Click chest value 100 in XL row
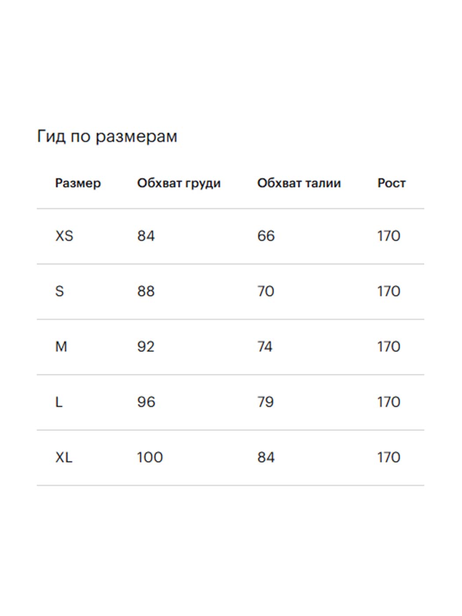Viewport: 462px width, 616px height. point(150,458)
